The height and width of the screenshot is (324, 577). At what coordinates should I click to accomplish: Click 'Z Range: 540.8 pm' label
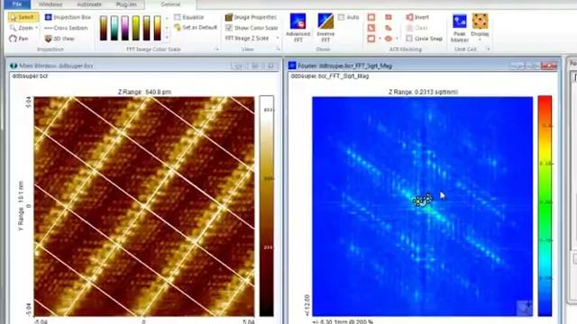click(x=144, y=92)
